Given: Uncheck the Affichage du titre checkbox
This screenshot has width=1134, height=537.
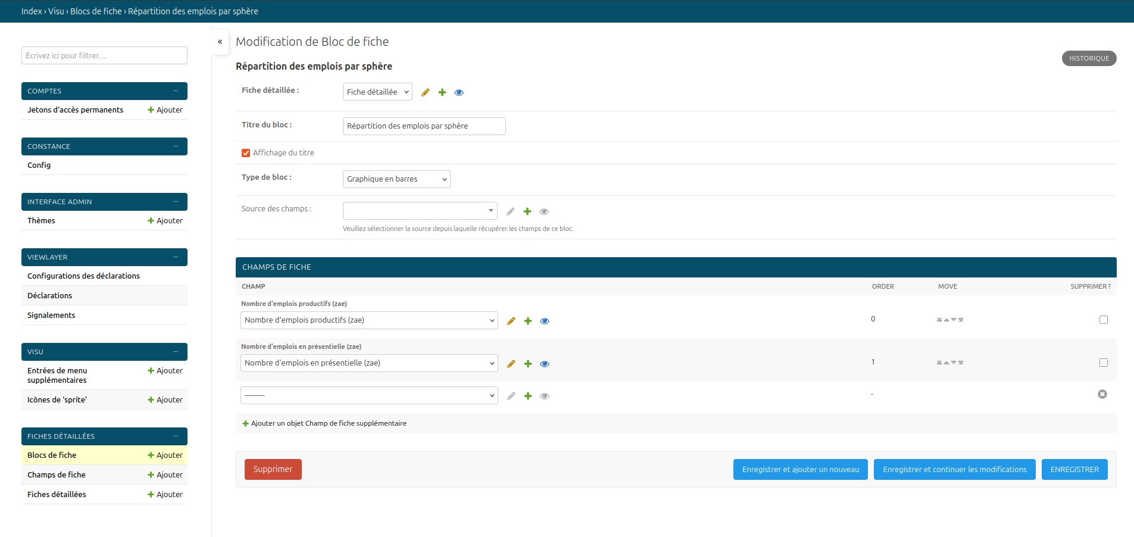Looking at the screenshot, I should [x=246, y=153].
